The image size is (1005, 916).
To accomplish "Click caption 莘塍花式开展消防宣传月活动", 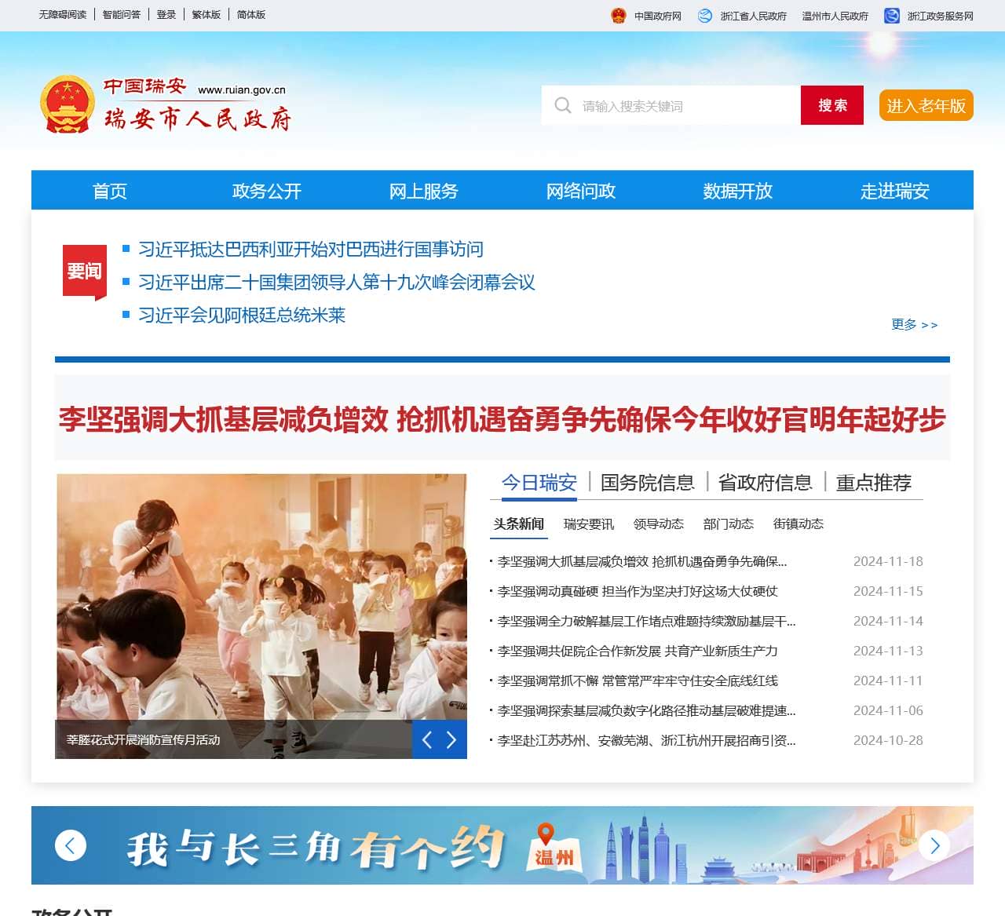I will 143,739.
